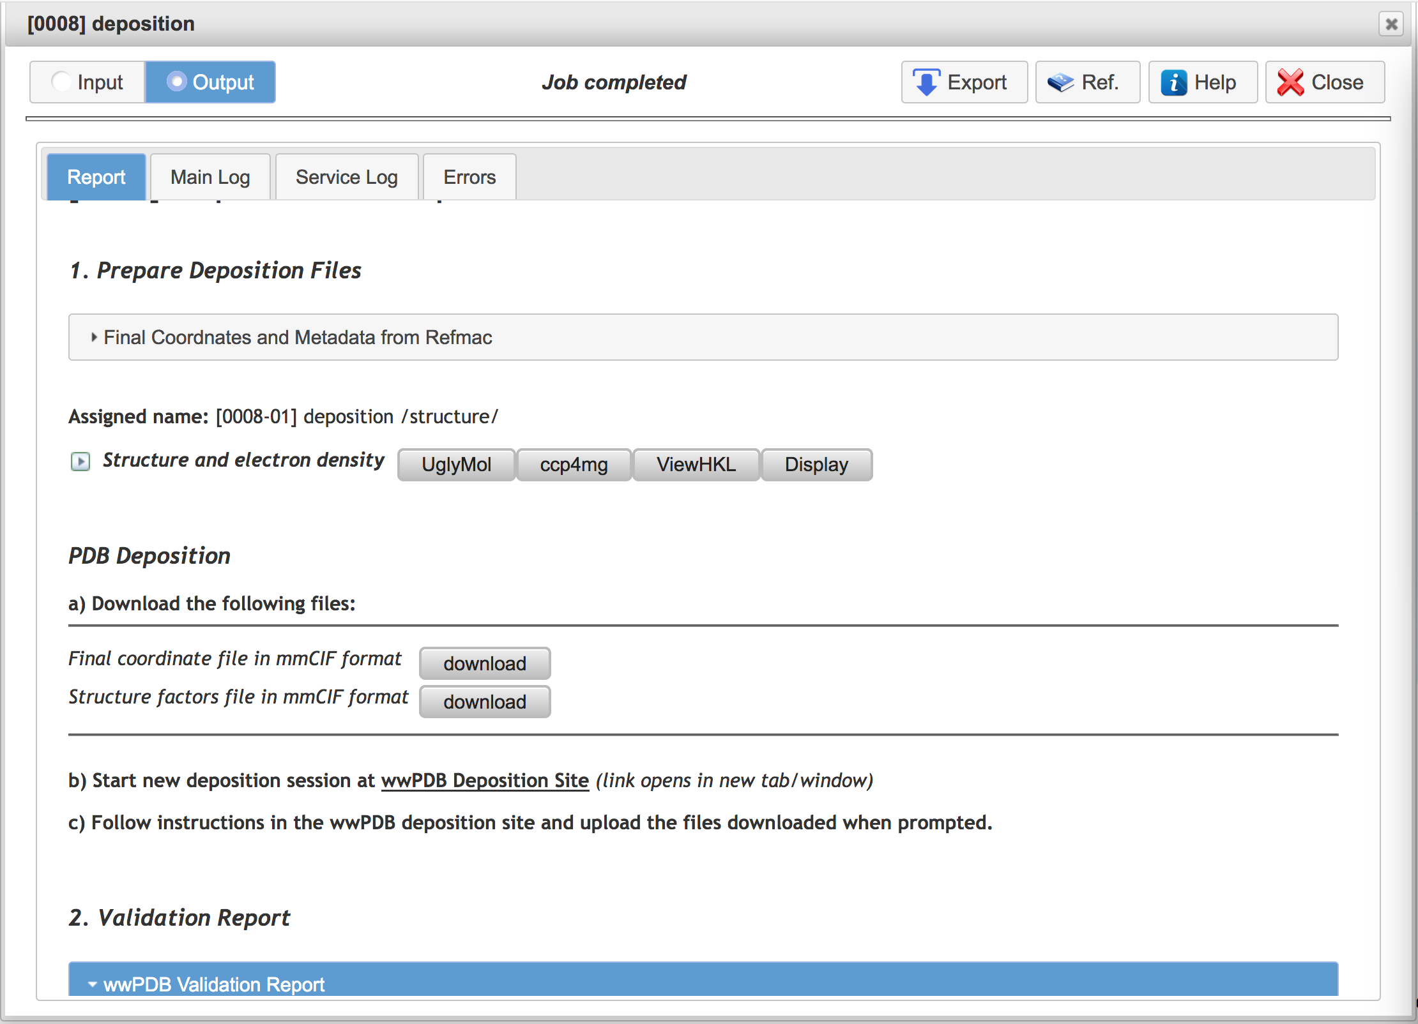Viewport: 1418px width, 1024px height.
Task: Download final coordinate mmCIF file
Action: click(x=485, y=664)
